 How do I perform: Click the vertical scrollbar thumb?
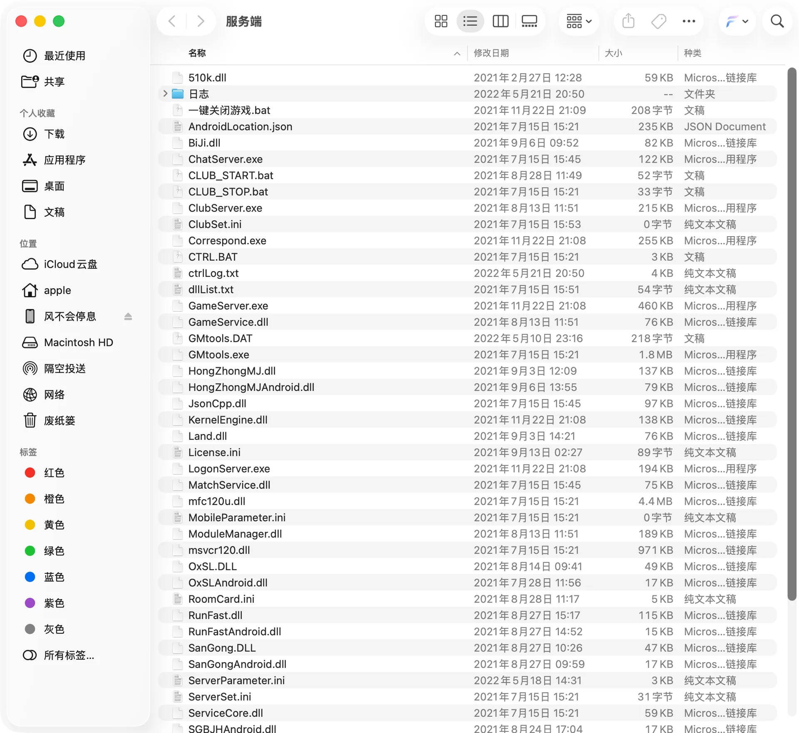click(792, 334)
